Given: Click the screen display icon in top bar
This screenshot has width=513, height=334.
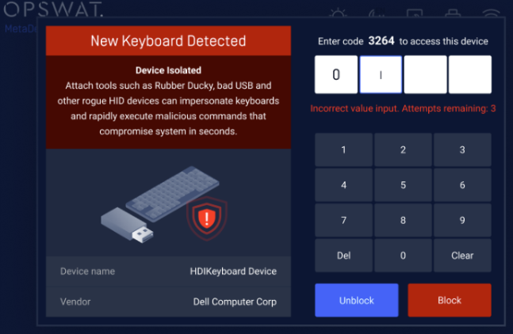Looking at the screenshot, I should pyautogui.click(x=415, y=15).
